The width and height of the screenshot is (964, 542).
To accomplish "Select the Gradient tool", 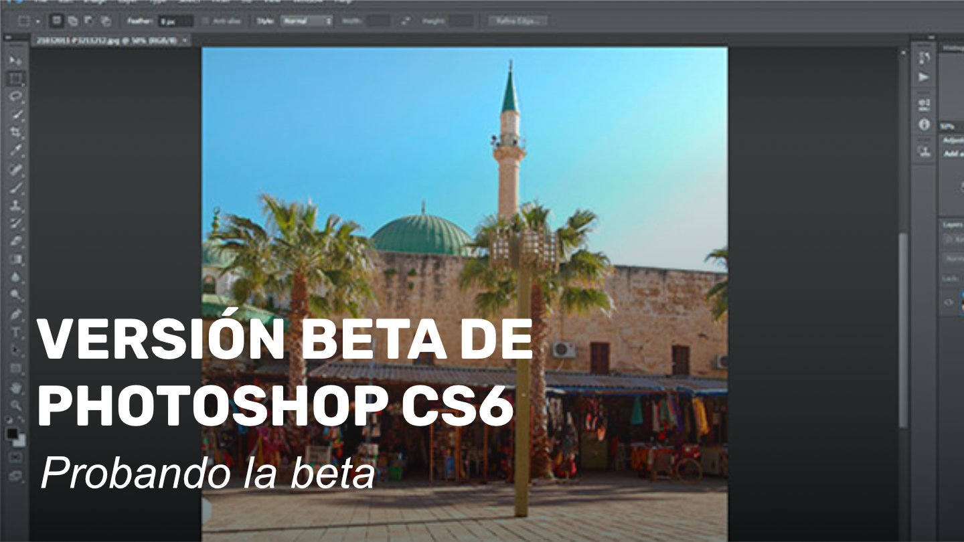I will tap(15, 259).
